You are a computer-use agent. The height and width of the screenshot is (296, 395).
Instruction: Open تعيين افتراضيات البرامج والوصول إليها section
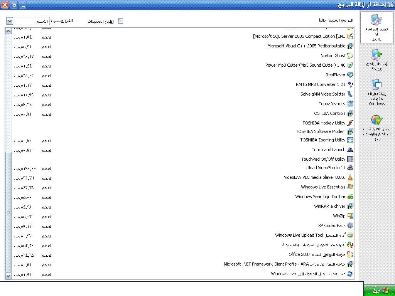click(377, 128)
